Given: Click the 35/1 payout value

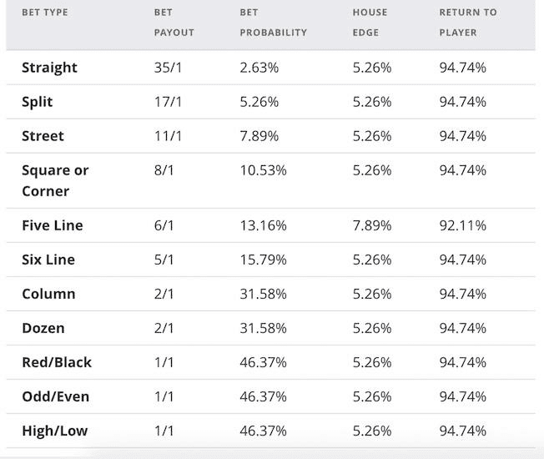Looking at the screenshot, I should click(168, 68).
